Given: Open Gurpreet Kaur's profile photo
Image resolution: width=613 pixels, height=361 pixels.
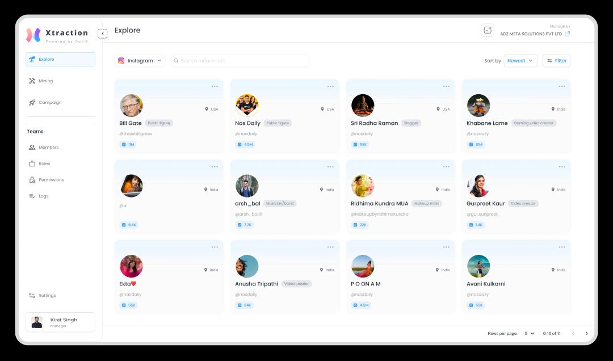Looking at the screenshot, I should [478, 186].
